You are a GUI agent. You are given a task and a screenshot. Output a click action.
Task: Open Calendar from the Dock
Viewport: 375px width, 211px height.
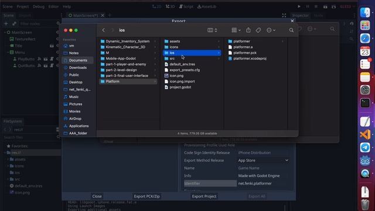365,51
